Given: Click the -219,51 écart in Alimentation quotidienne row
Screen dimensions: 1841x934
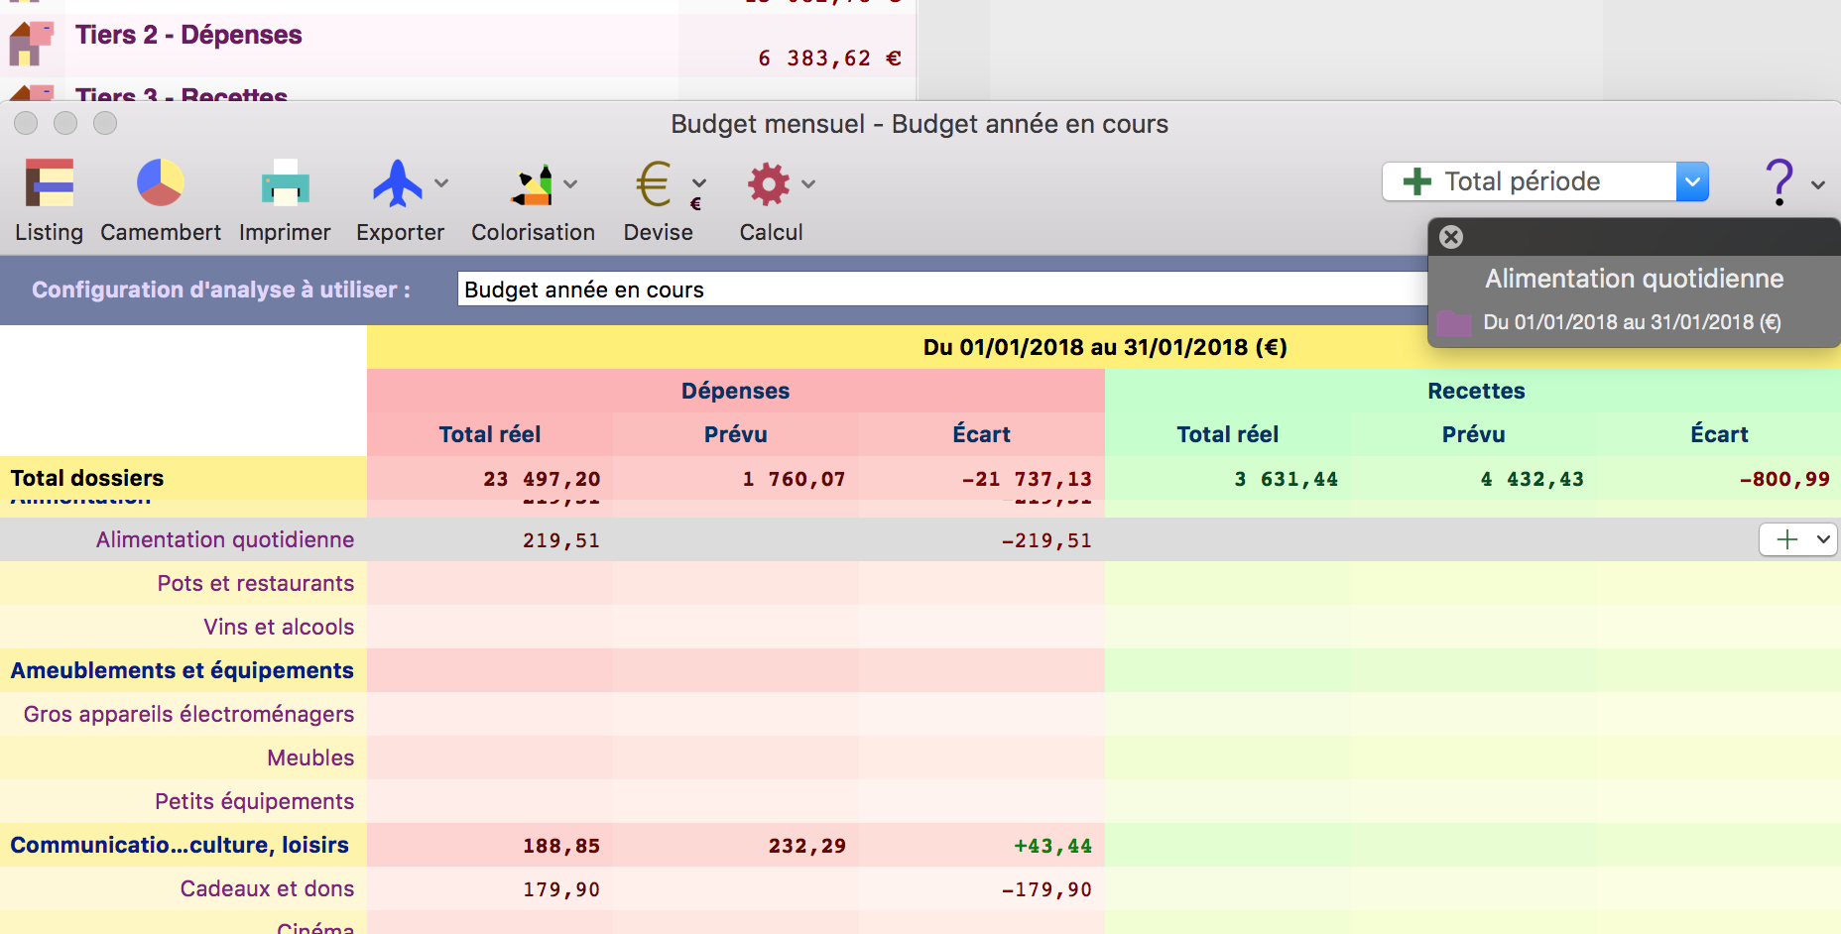Looking at the screenshot, I should click(1046, 540).
